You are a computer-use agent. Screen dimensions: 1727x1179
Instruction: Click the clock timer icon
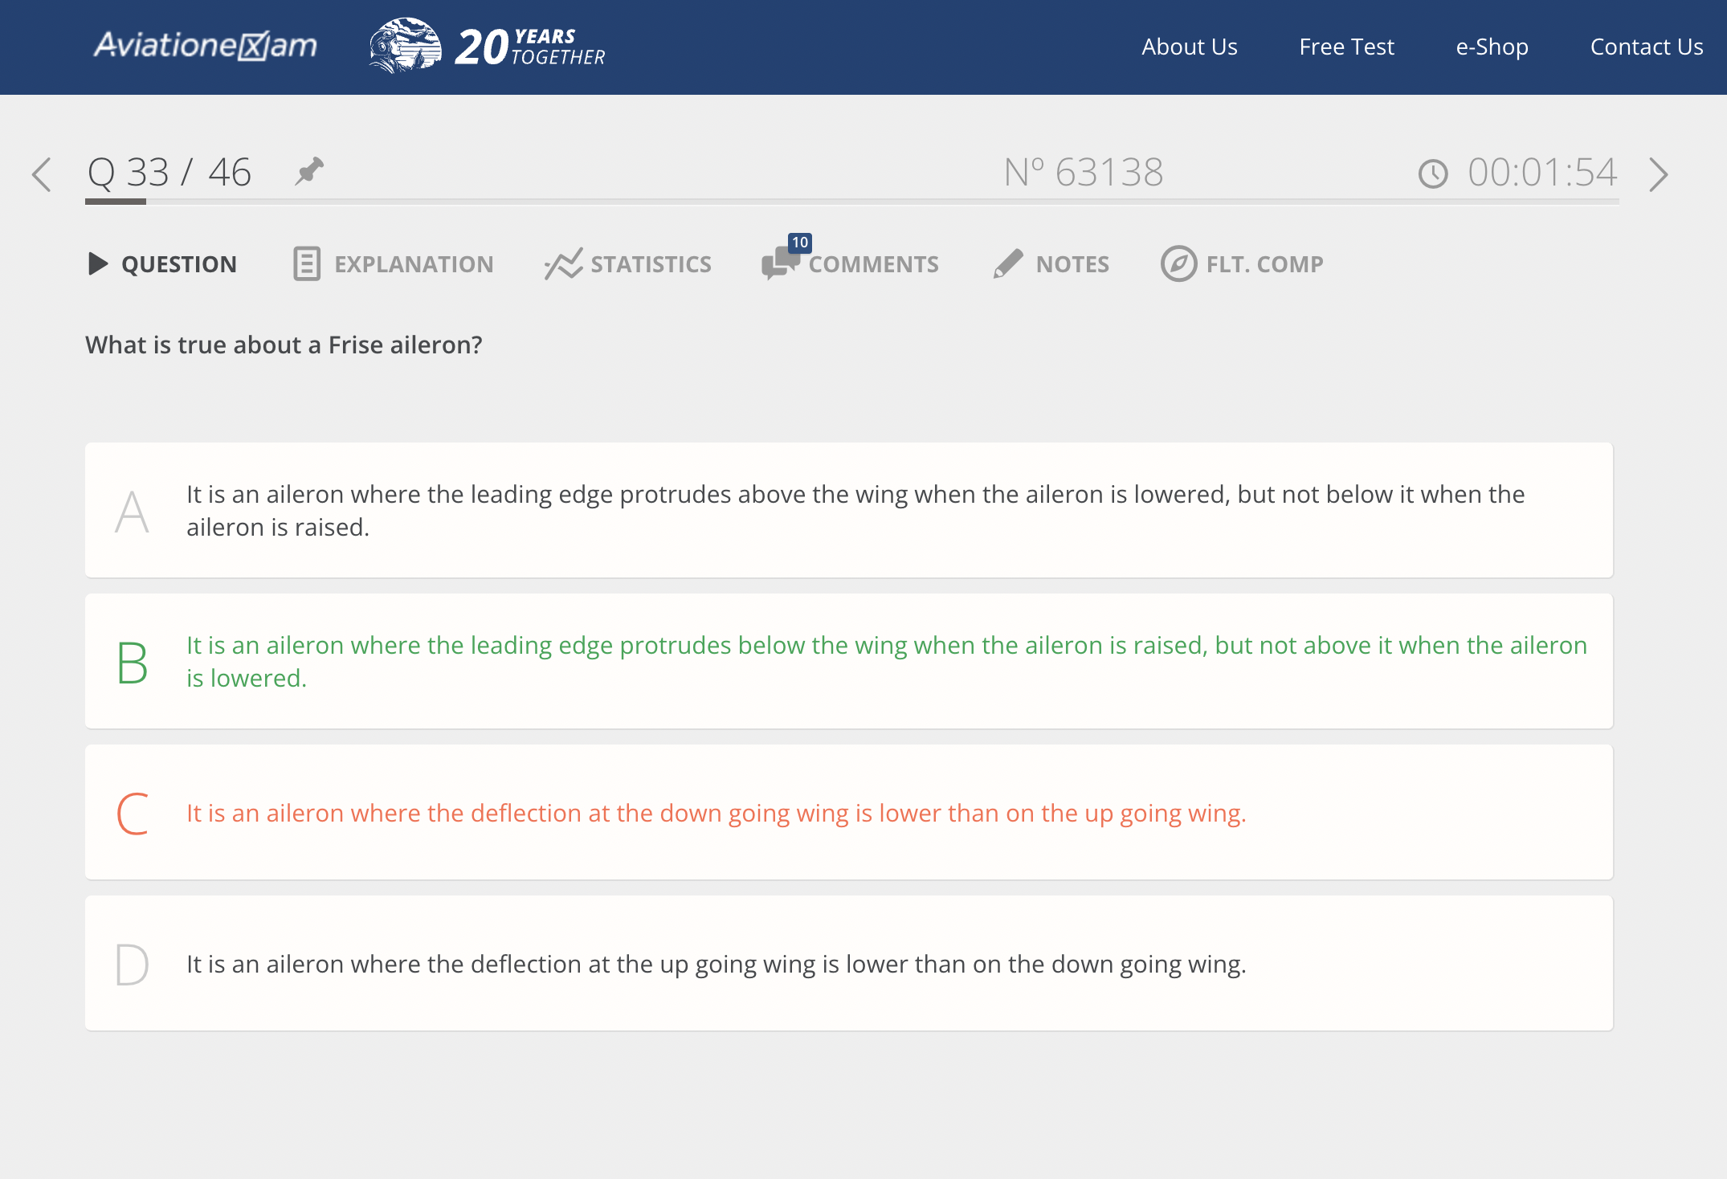click(1433, 173)
